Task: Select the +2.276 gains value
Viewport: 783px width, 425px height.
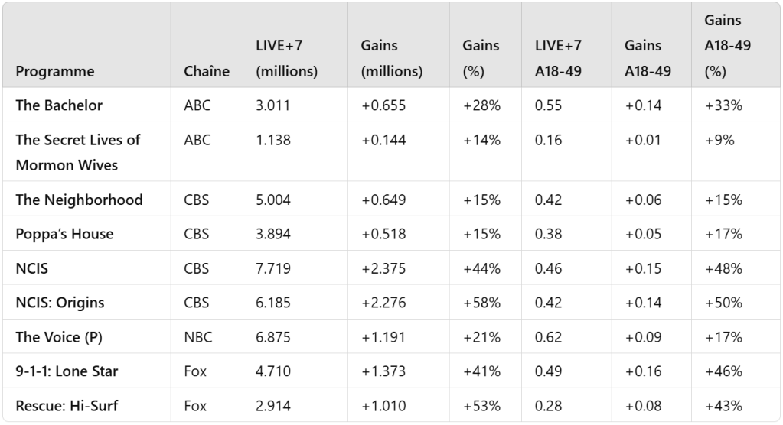Action: 383,303
